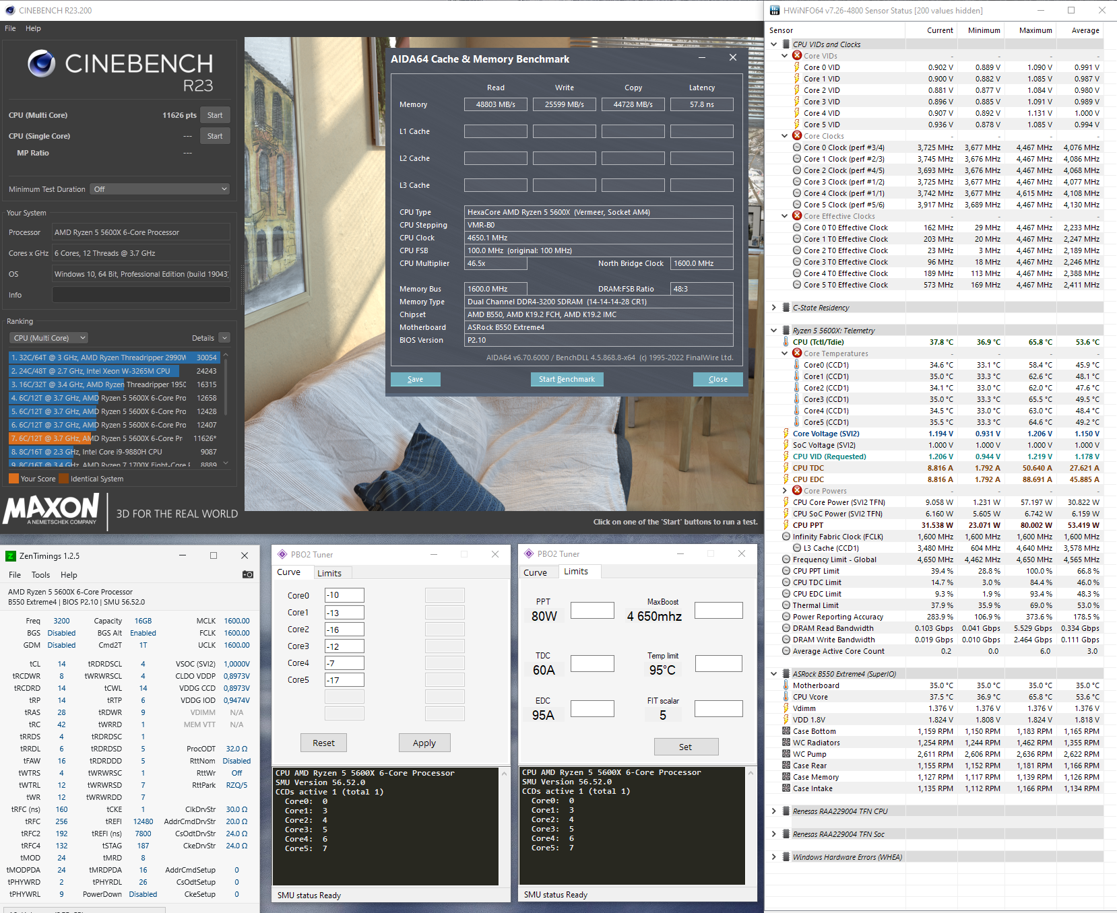1117x913 pixels.
Task: Click the clock icon beside Core 0 Clock (perf #3/4)
Action: pyautogui.click(x=797, y=147)
